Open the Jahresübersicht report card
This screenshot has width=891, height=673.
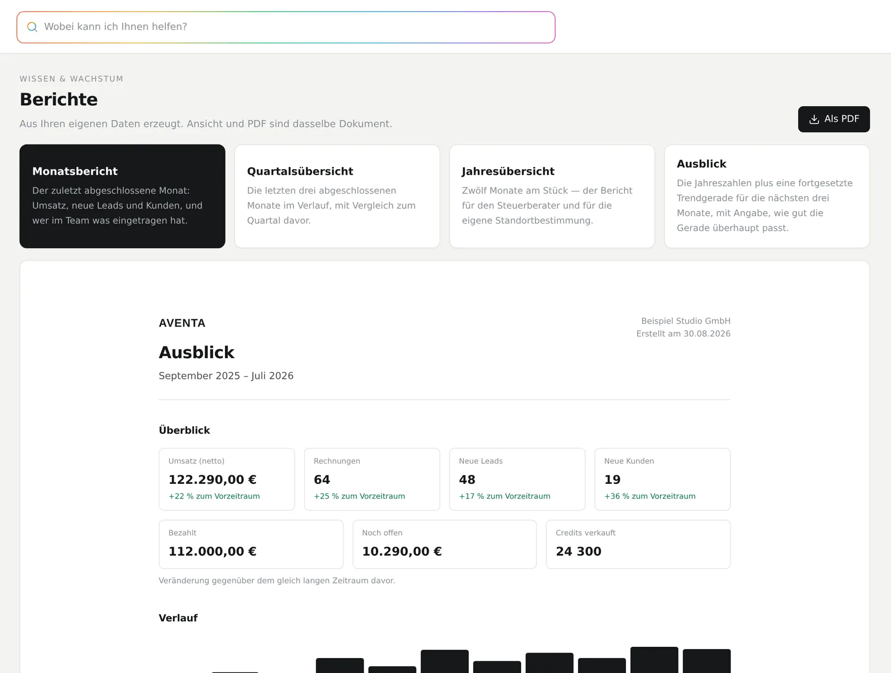(552, 196)
